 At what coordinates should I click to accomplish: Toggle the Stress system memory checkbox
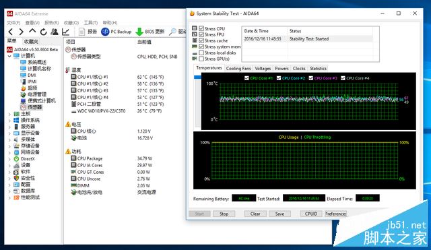coord(201,46)
